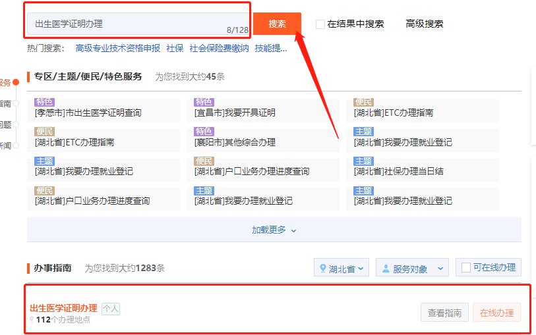Open the 湖北省 region dropdown
536x335 pixels.
[x=342, y=269]
